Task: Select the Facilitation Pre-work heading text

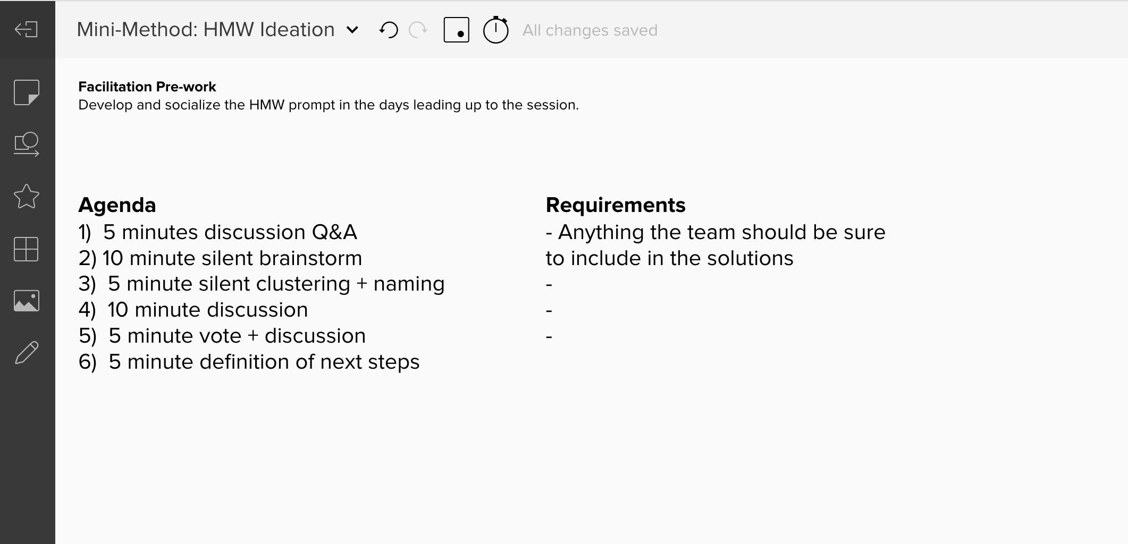Action: 147,87
